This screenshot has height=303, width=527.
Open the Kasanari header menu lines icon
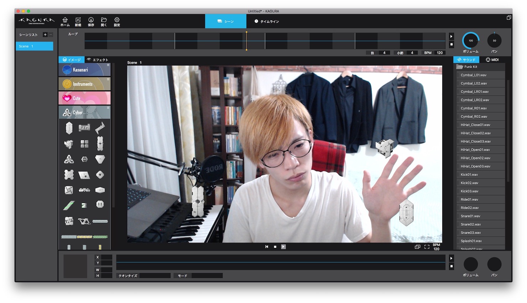click(x=108, y=65)
